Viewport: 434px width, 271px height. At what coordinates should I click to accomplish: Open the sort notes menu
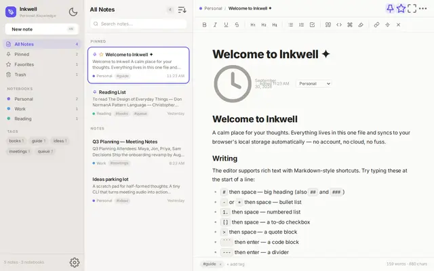182,10
